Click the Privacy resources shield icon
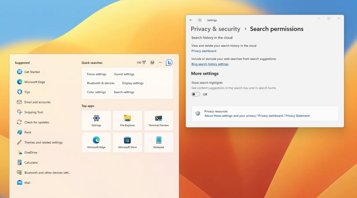357x198 pixels. 198,113
